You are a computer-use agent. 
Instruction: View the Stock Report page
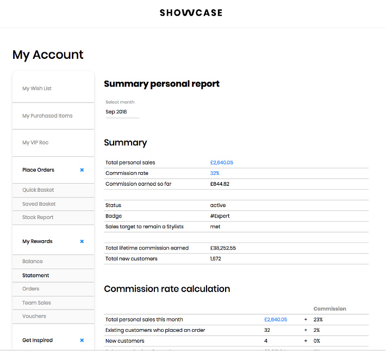(38, 217)
